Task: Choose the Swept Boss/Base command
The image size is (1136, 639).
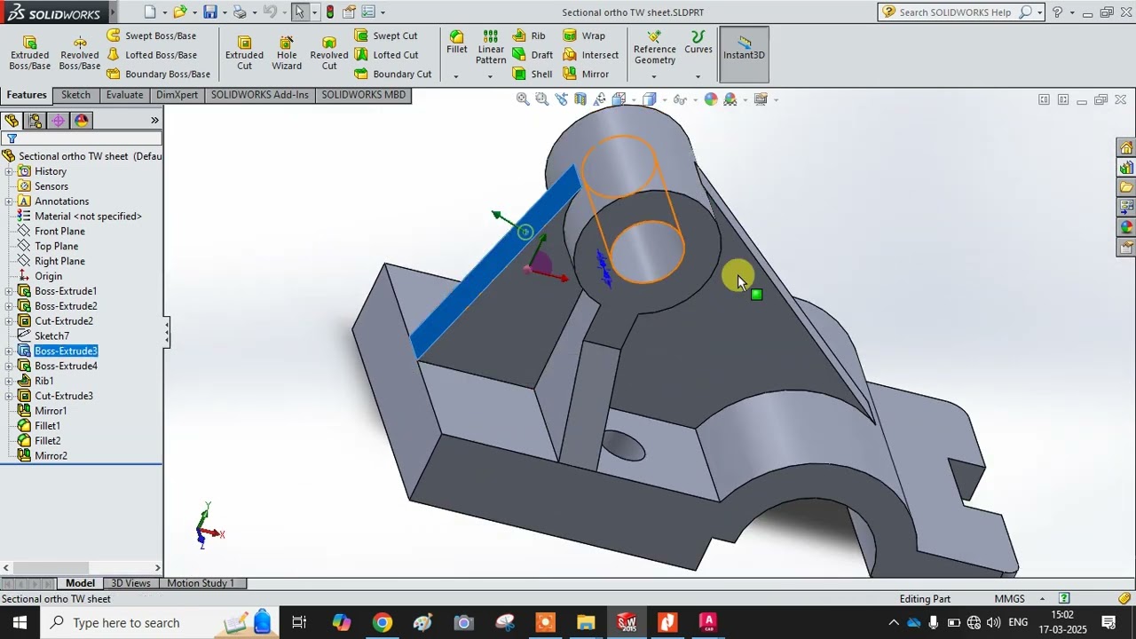Action: coord(152,35)
